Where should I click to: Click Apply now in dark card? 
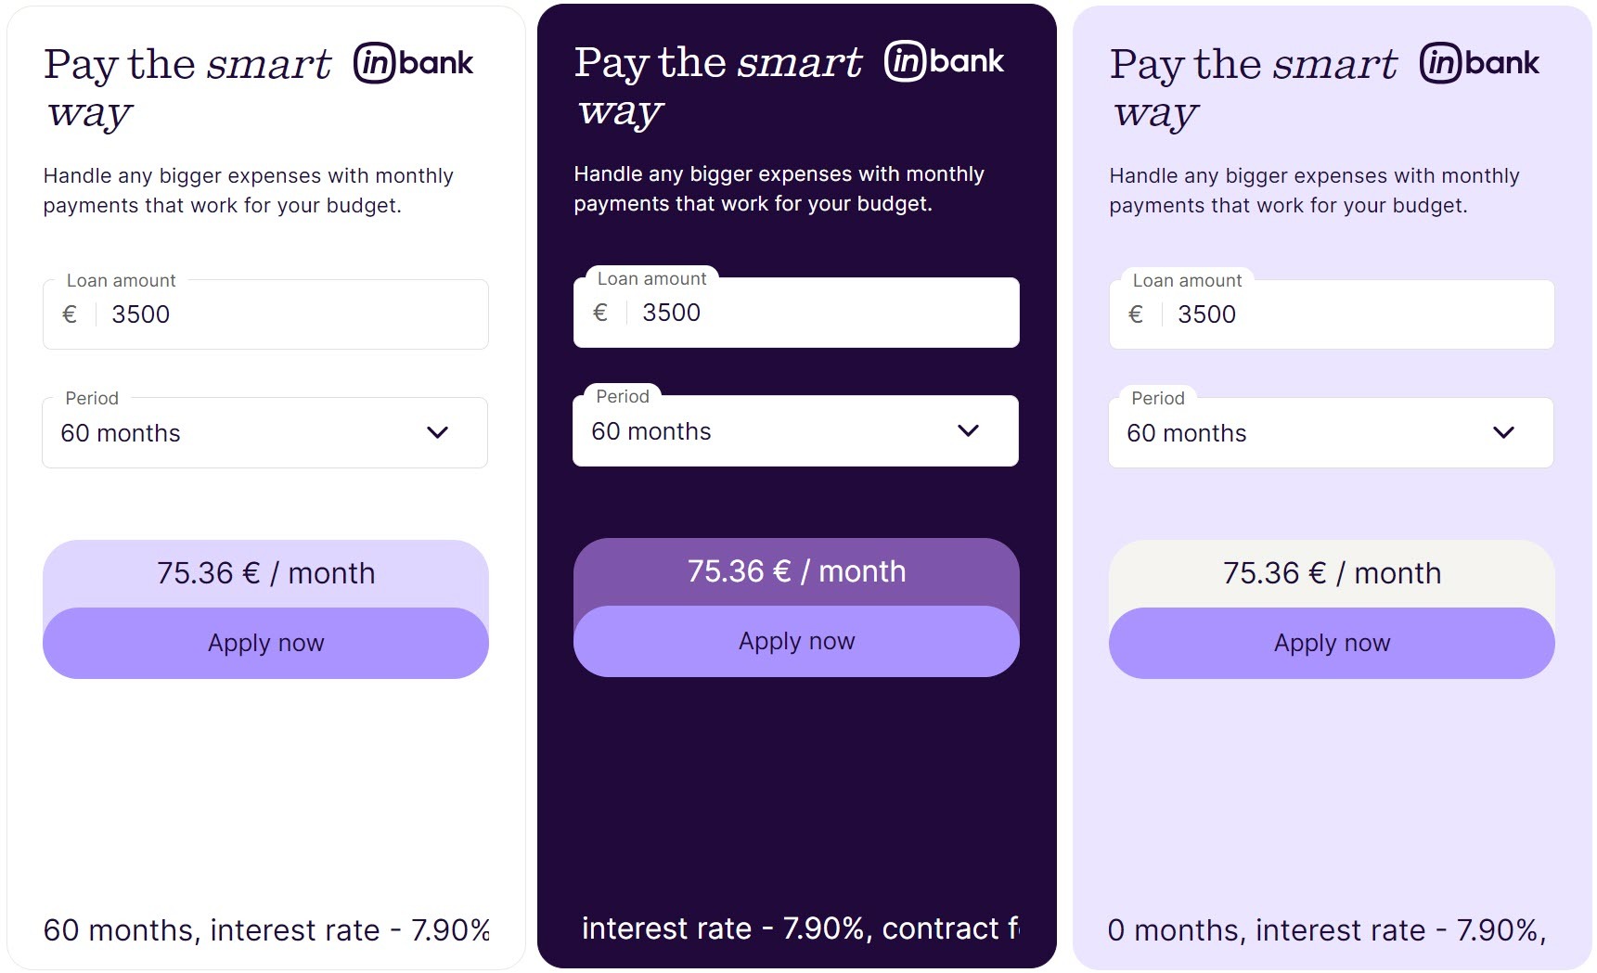coord(796,641)
